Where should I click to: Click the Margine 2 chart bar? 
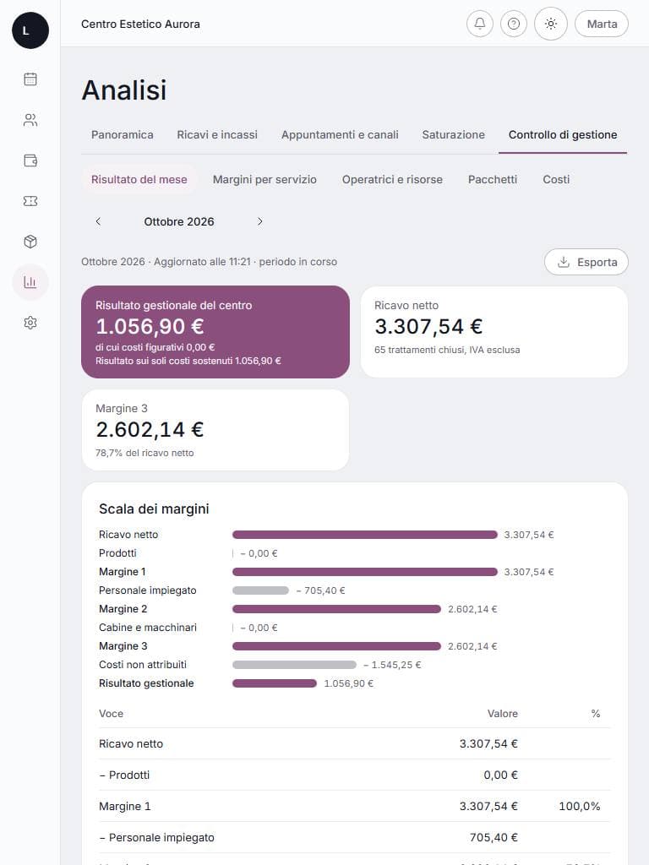(336, 609)
